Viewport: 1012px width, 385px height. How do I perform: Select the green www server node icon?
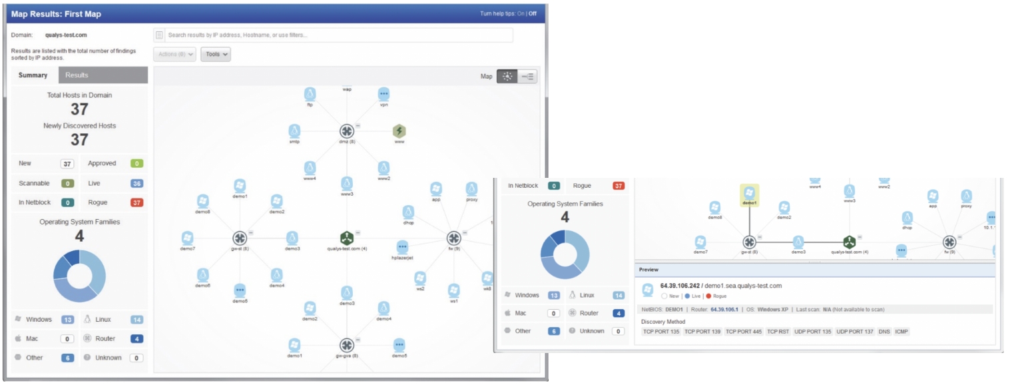pyautogui.click(x=399, y=131)
